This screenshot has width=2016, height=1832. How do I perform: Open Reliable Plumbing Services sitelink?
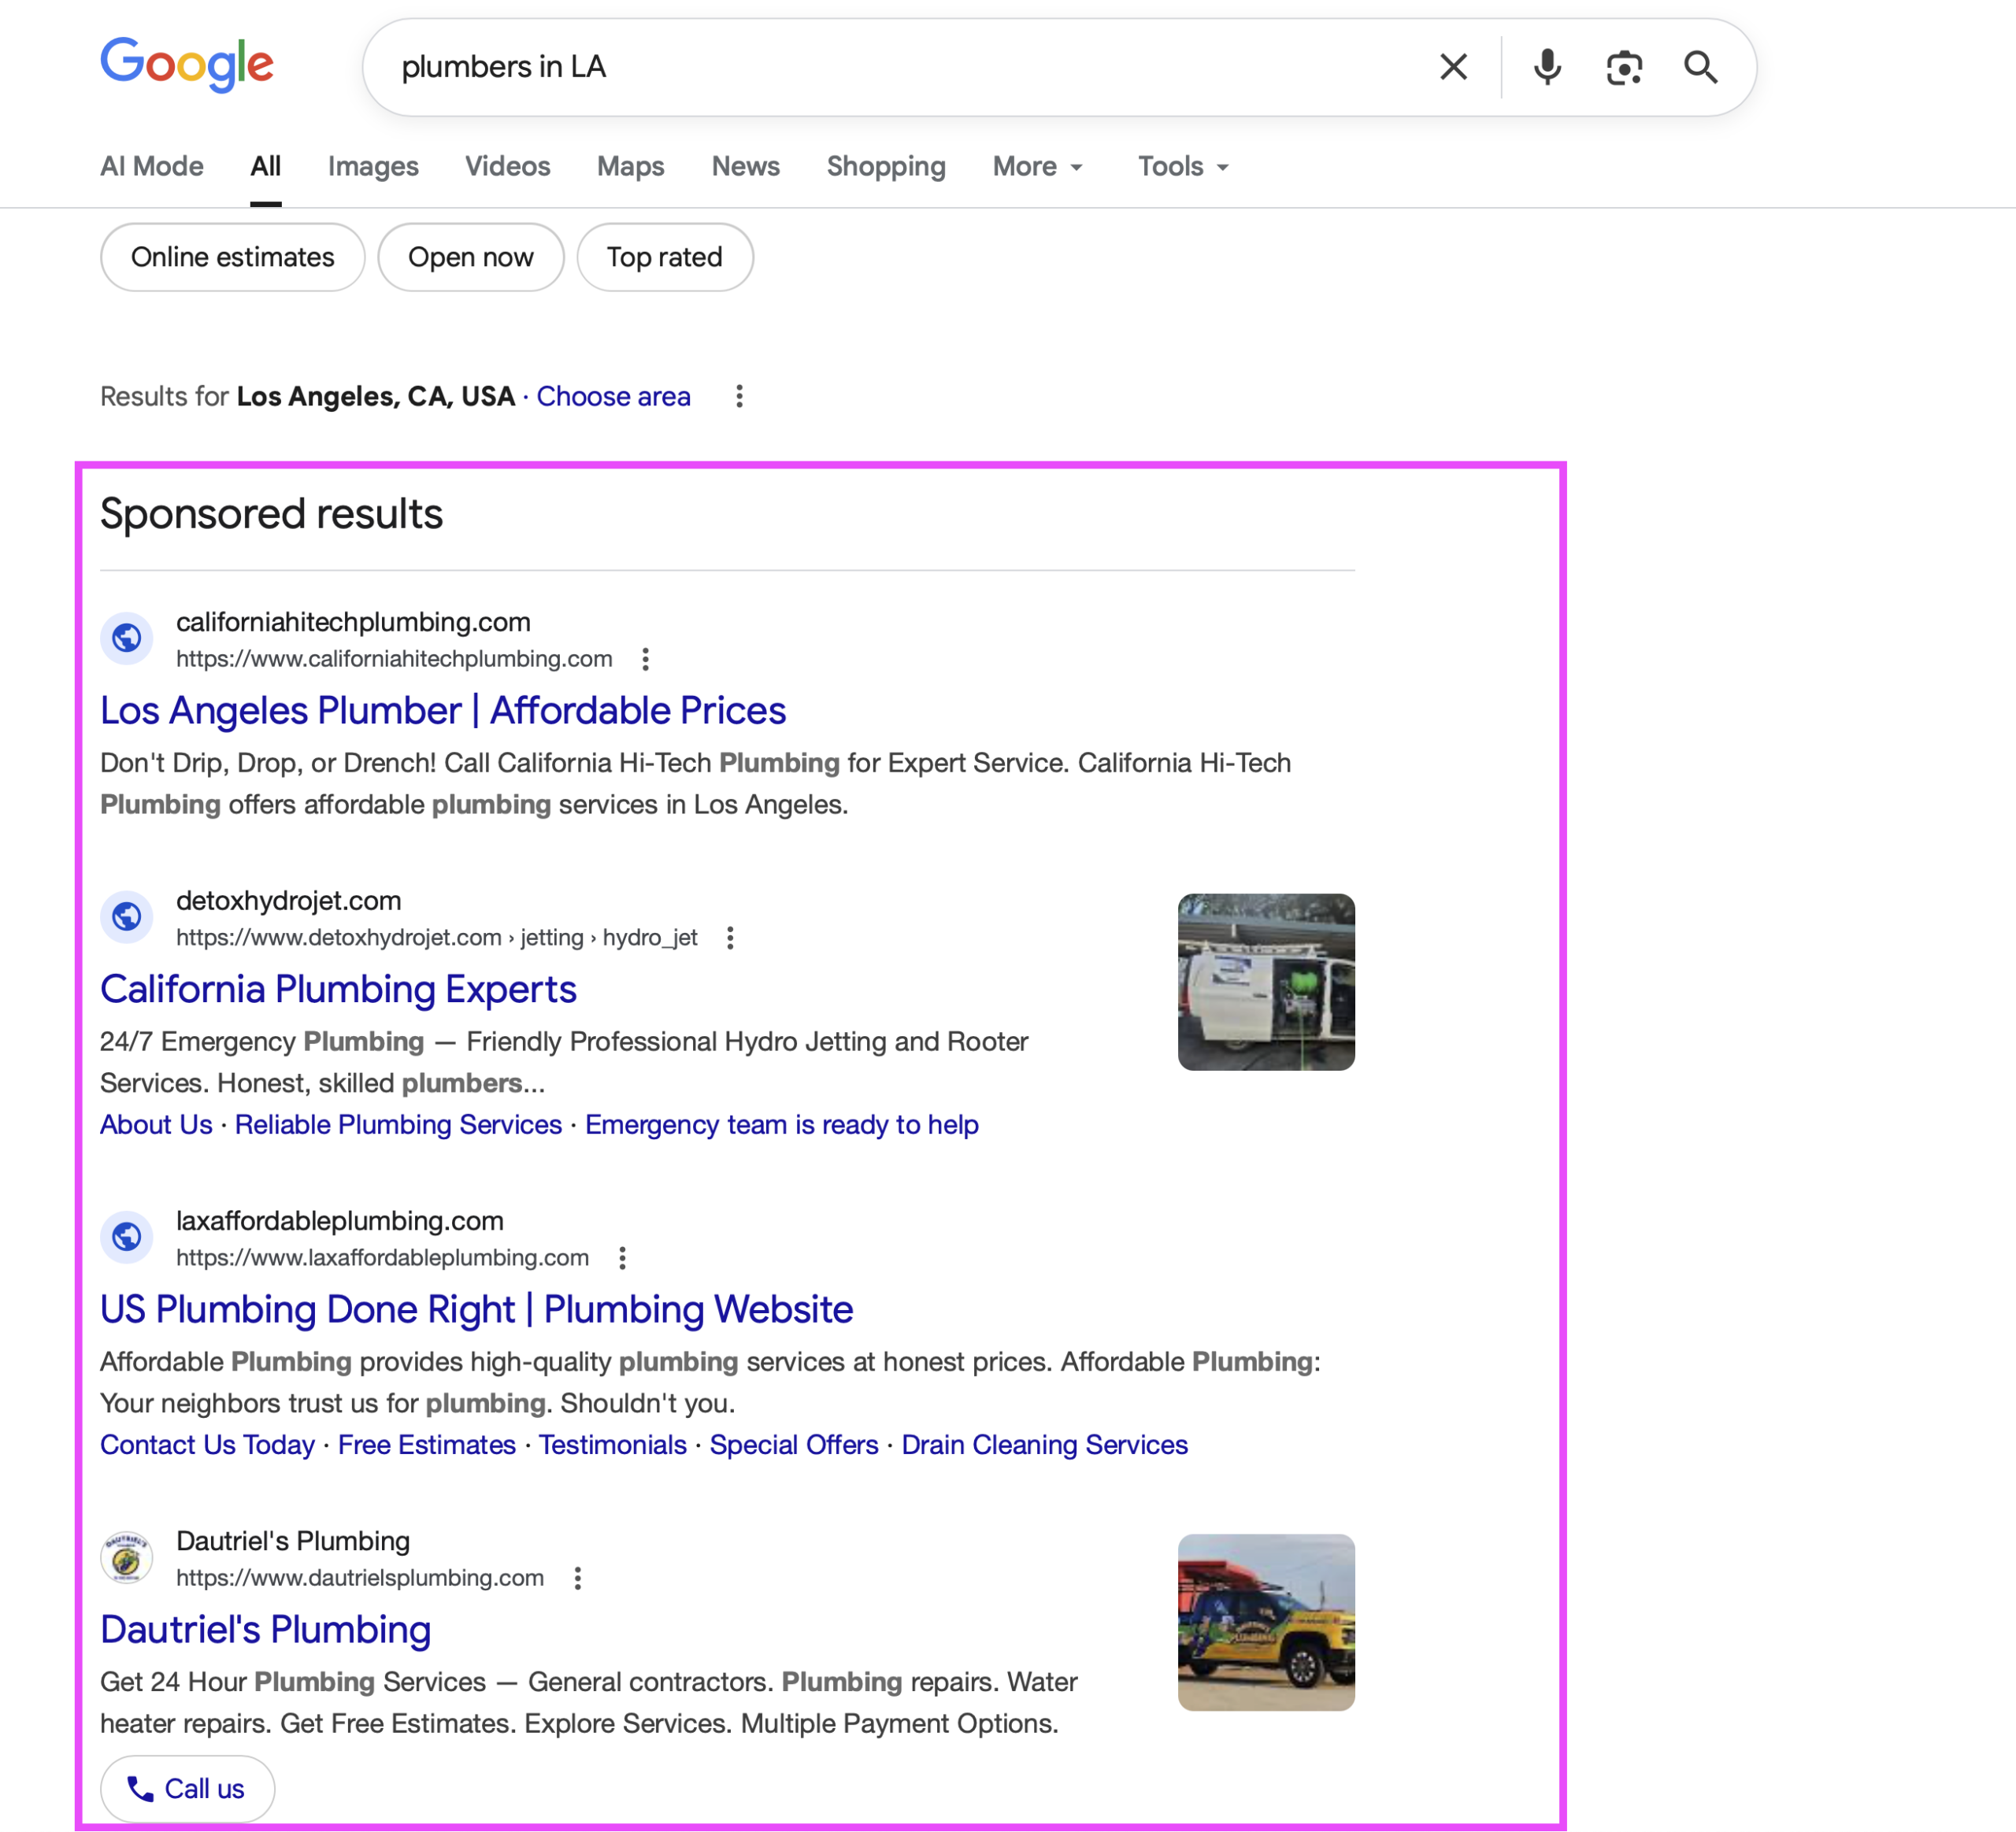coord(398,1124)
